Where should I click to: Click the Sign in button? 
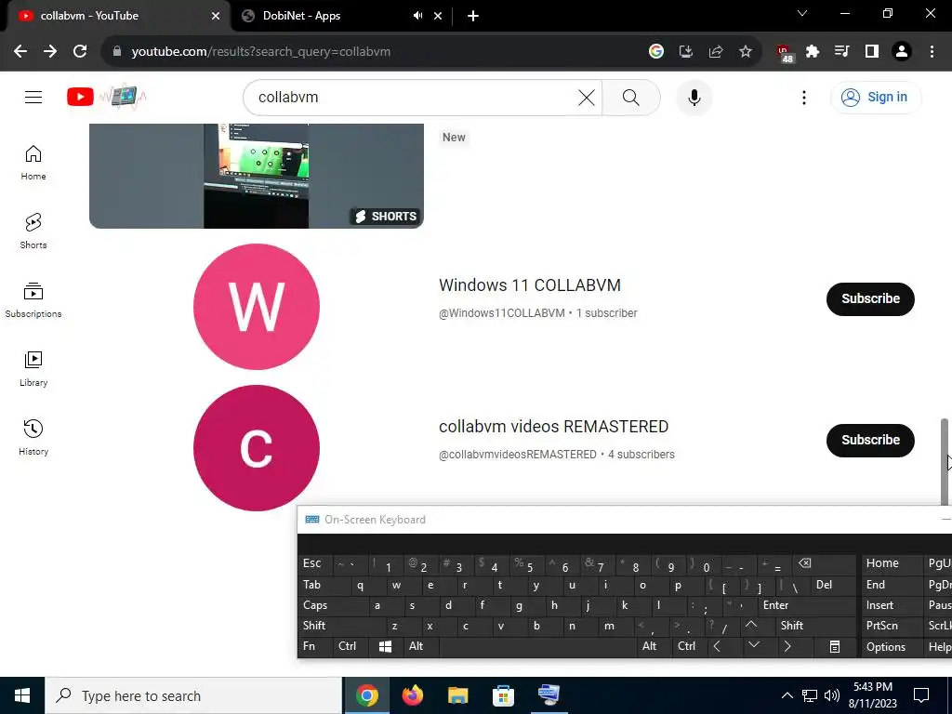pyautogui.click(x=876, y=97)
